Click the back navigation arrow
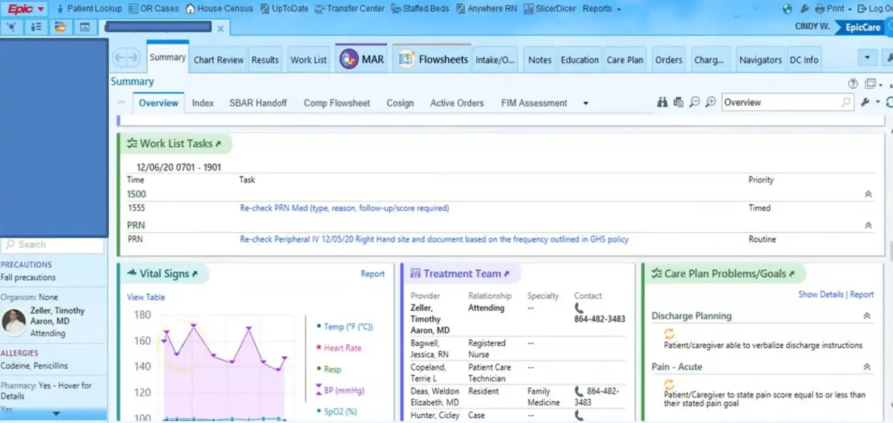The image size is (893, 423). point(120,57)
